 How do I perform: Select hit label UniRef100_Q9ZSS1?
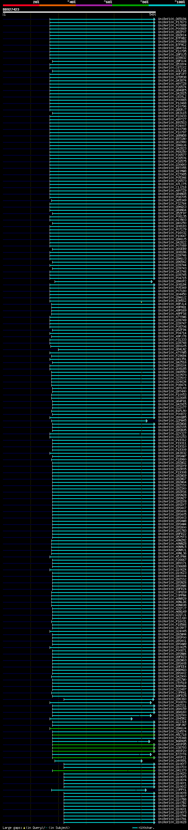click(172, 706)
